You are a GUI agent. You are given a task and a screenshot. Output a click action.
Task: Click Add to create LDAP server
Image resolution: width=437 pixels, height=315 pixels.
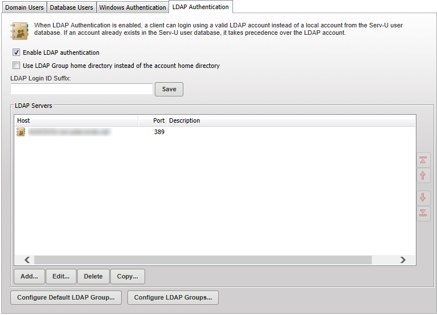[x=29, y=276]
